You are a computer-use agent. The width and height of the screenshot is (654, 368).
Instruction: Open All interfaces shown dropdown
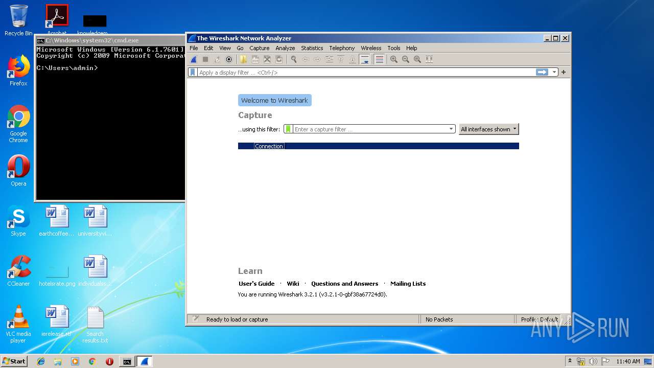[488, 129]
